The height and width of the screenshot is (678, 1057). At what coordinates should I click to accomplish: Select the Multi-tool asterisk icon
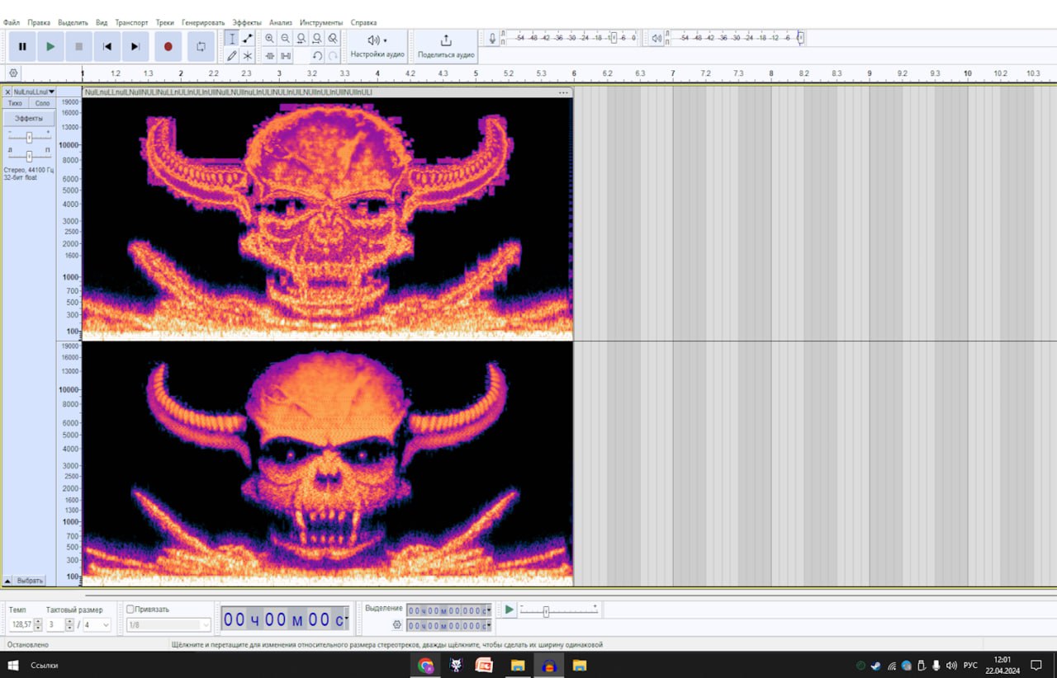coord(247,56)
